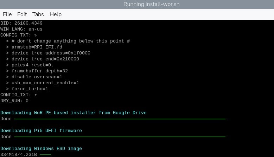Click the WIN_LANG en-us line
The width and height of the screenshot is (274, 157).
point(21,29)
